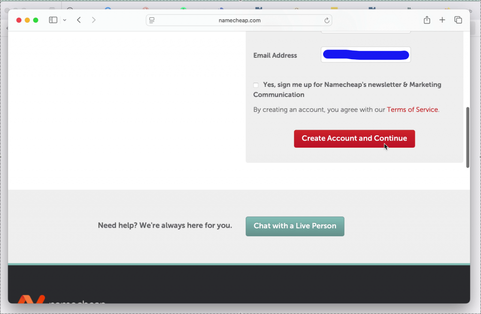Open the tab group dropdown chevron
The image size is (481, 314).
tap(64, 20)
